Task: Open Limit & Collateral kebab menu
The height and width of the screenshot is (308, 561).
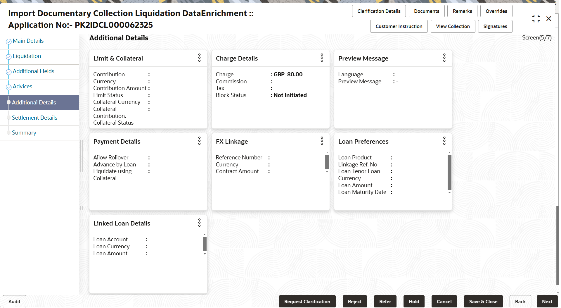Action: coord(199,58)
